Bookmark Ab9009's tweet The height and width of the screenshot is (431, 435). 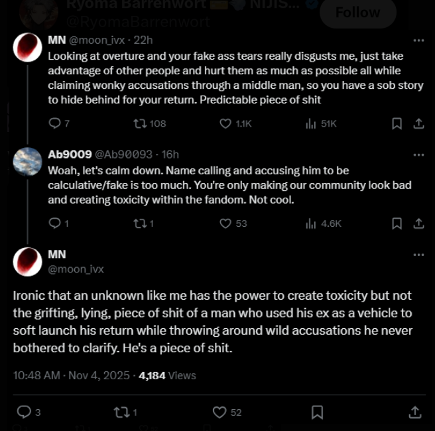click(x=397, y=223)
